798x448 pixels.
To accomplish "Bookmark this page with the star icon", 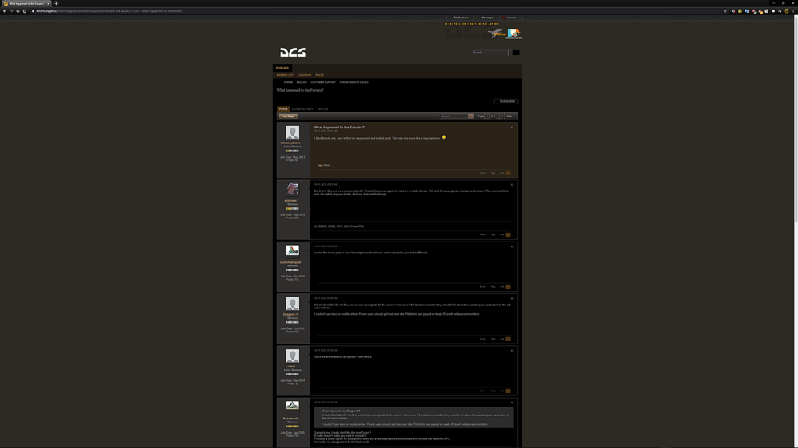I will click(x=725, y=10).
